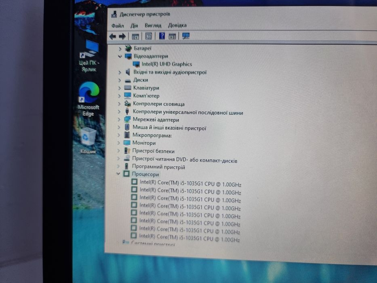Click the Back arrow in the toolbar
The width and height of the screenshot is (377, 283).
click(x=112, y=36)
